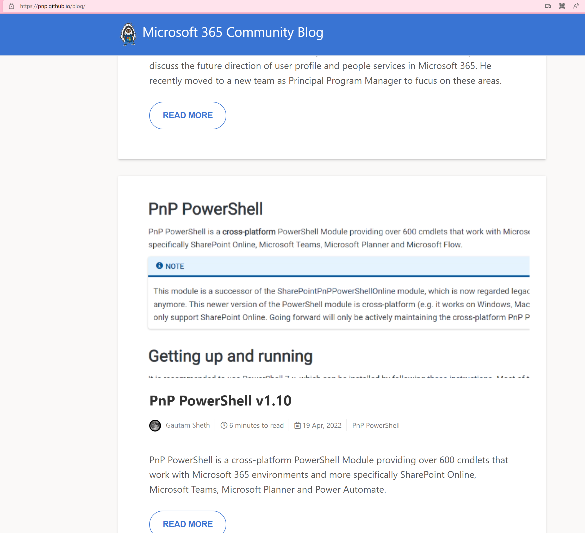Viewport: 585px width, 533px height.
Task: Click the PnP parker mascot logo
Action: (128, 34)
